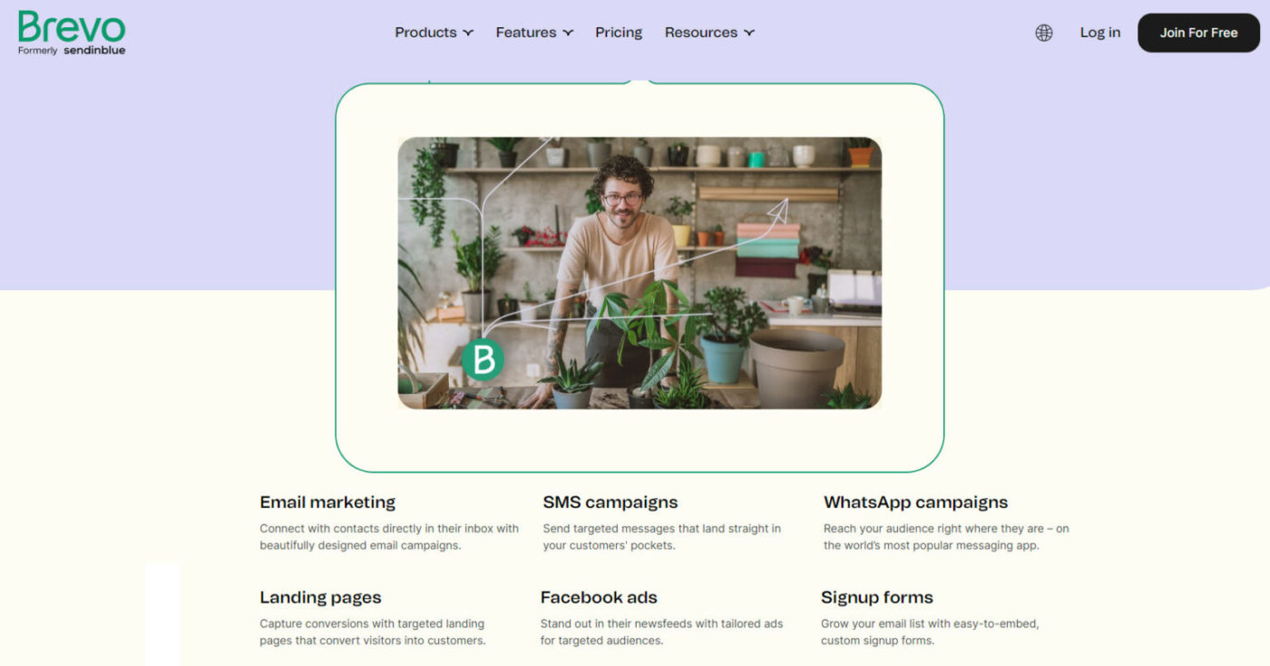Viewport: 1270px width, 666px height.
Task: Open the Pricing page from the navigation
Action: point(619,33)
